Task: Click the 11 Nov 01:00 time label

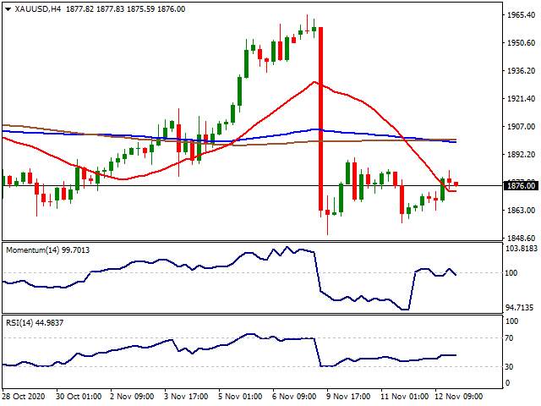Action: click(404, 396)
